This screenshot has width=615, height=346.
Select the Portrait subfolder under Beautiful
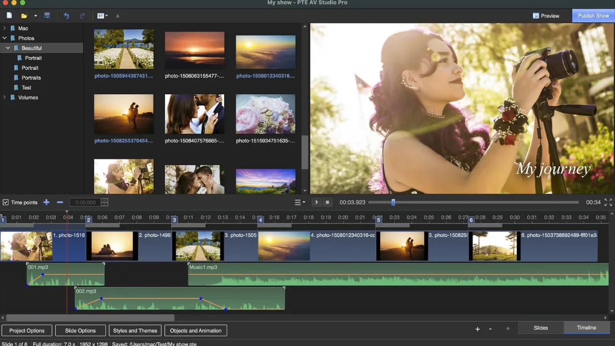coord(33,58)
